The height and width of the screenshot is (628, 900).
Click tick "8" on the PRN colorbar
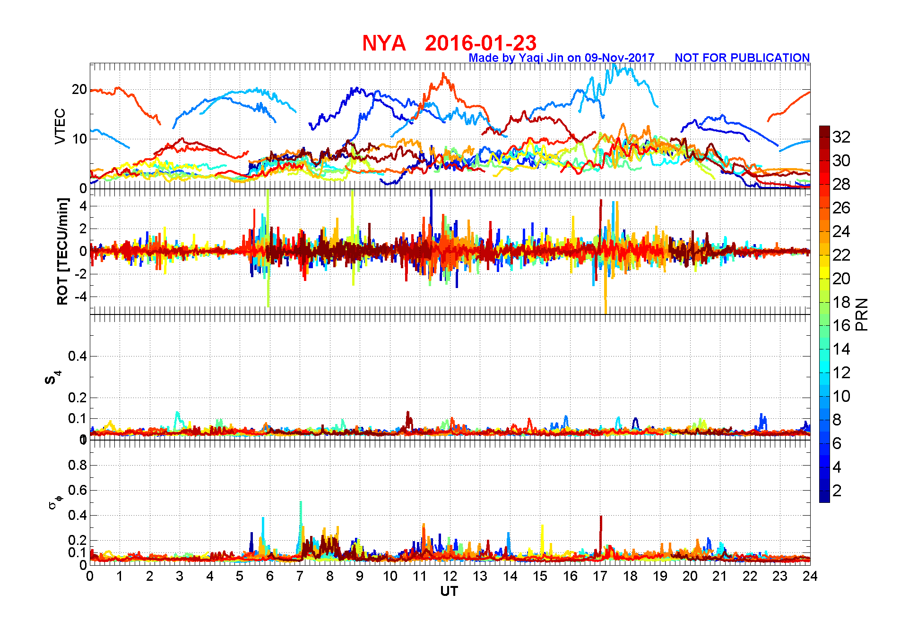point(837,420)
